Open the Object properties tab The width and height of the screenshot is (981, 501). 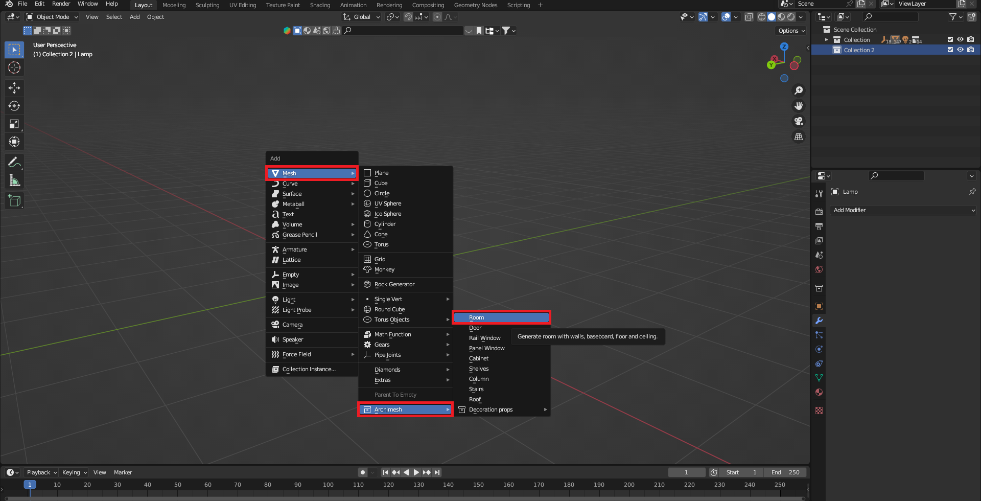pos(819,306)
